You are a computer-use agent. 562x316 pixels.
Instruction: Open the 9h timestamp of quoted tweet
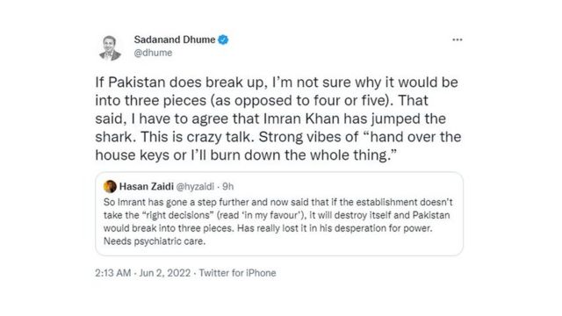click(228, 186)
